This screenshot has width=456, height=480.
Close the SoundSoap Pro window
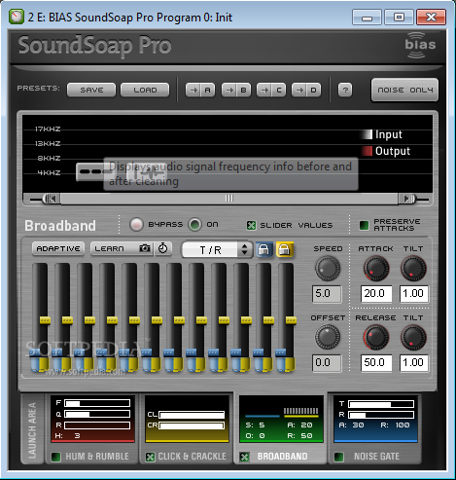point(431,17)
